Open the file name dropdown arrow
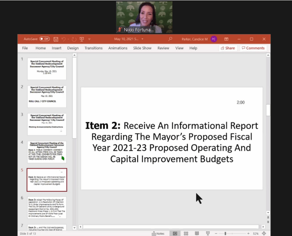 [x=142, y=39]
